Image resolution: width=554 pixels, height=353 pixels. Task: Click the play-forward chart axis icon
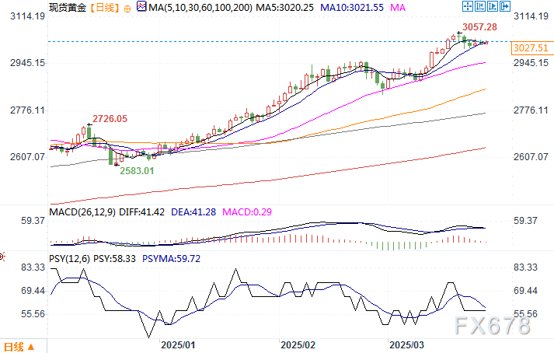492,6
